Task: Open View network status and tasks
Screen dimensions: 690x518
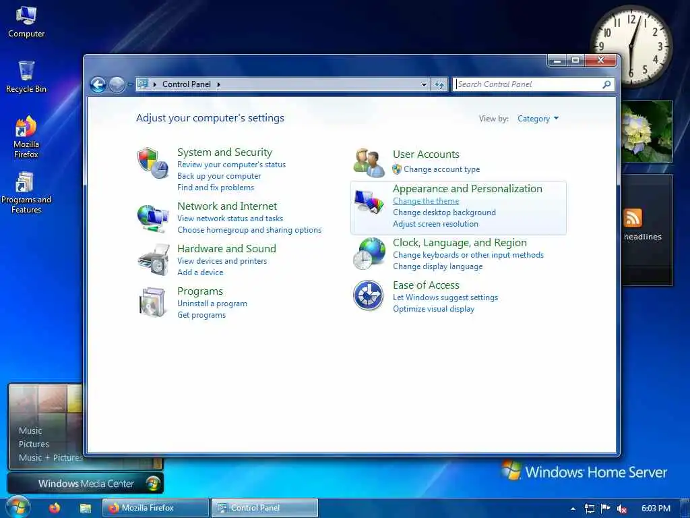Action: point(230,218)
